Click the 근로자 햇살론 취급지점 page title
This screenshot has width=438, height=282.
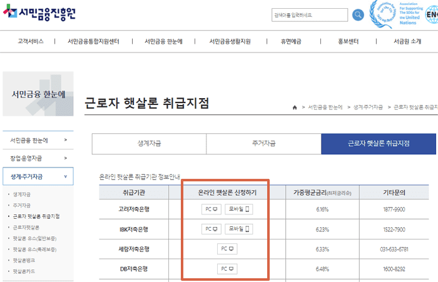click(147, 103)
